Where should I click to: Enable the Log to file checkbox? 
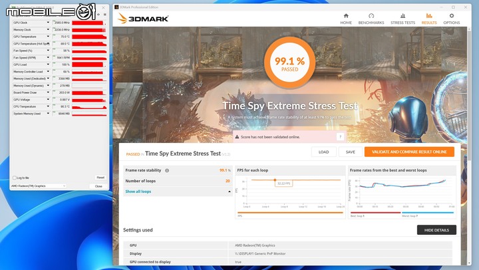tap(15, 178)
